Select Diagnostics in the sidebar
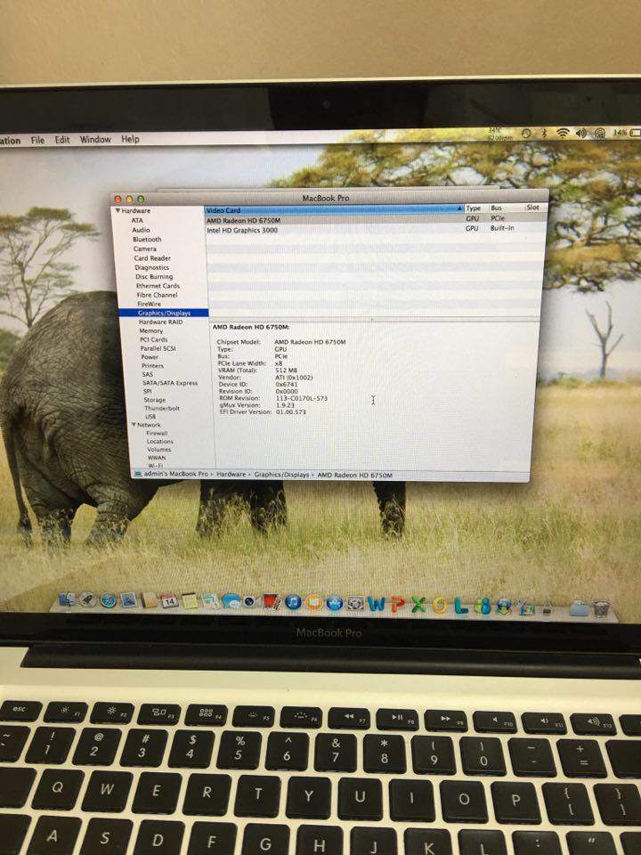The image size is (641, 855). coord(151,267)
